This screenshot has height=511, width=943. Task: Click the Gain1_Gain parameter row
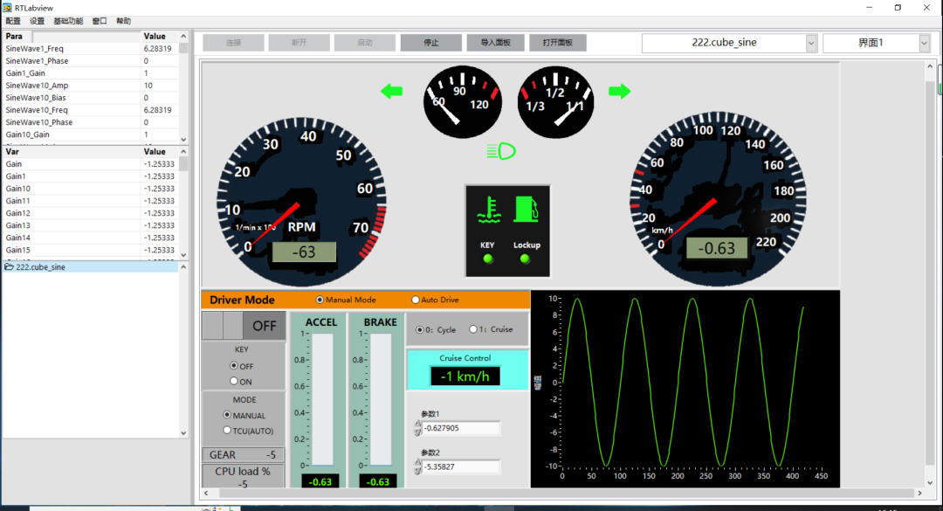tap(91, 73)
